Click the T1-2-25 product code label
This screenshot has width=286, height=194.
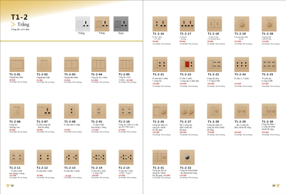tap(267, 74)
